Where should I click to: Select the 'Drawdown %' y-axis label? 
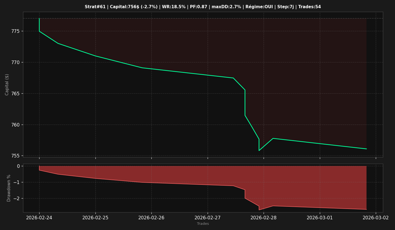9,188
